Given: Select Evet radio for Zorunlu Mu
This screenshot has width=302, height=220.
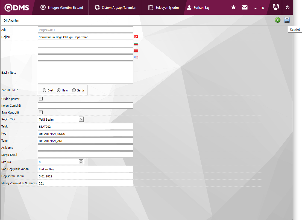Looking at the screenshot, I should (45, 90).
